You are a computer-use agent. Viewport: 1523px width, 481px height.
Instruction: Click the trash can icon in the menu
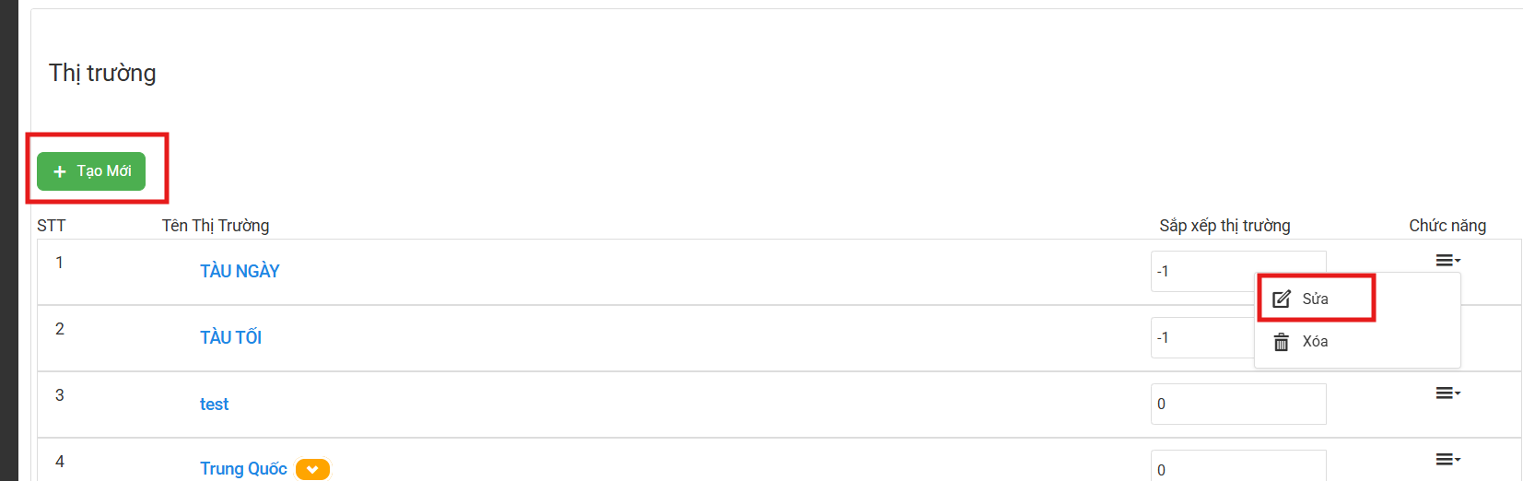point(1281,342)
